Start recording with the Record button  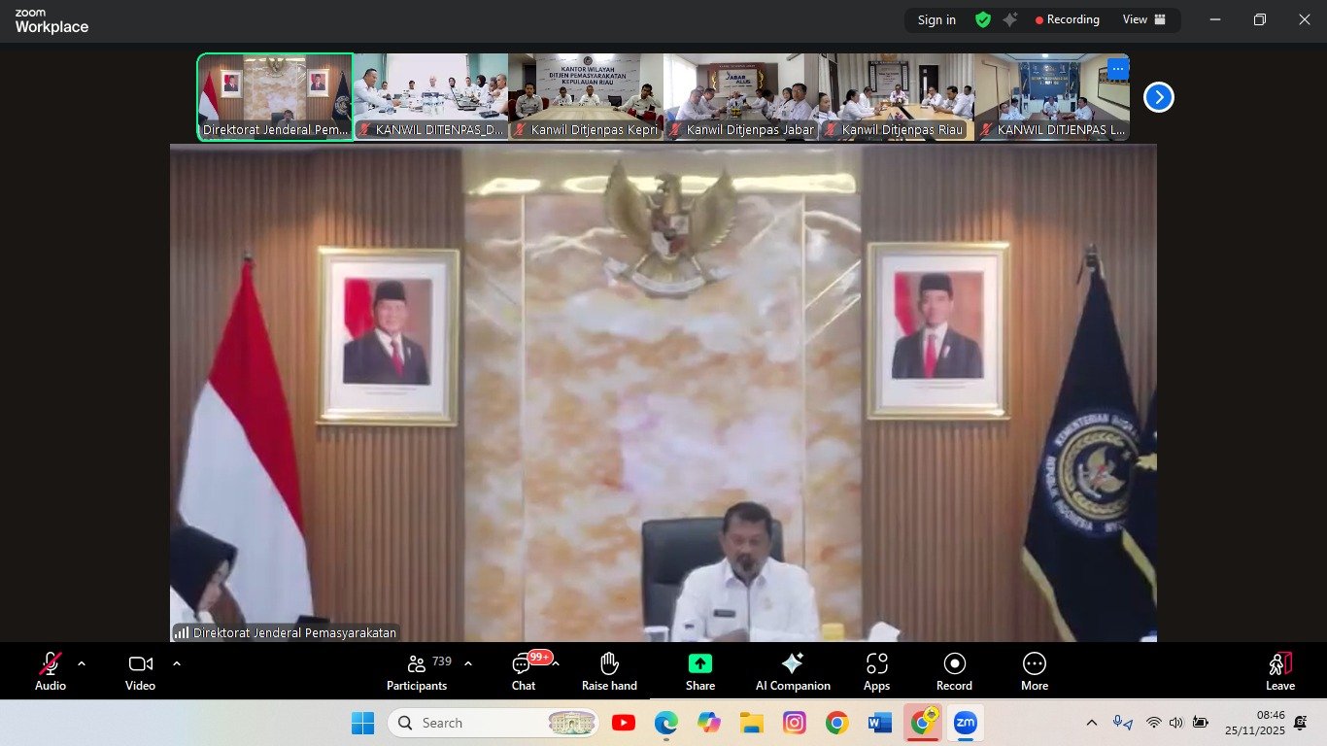954,670
